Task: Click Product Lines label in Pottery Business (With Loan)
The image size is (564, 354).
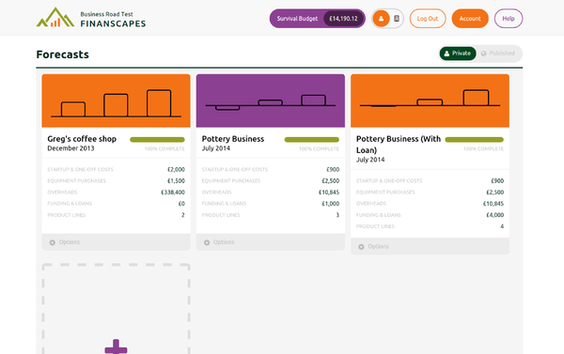Action: 375,226
